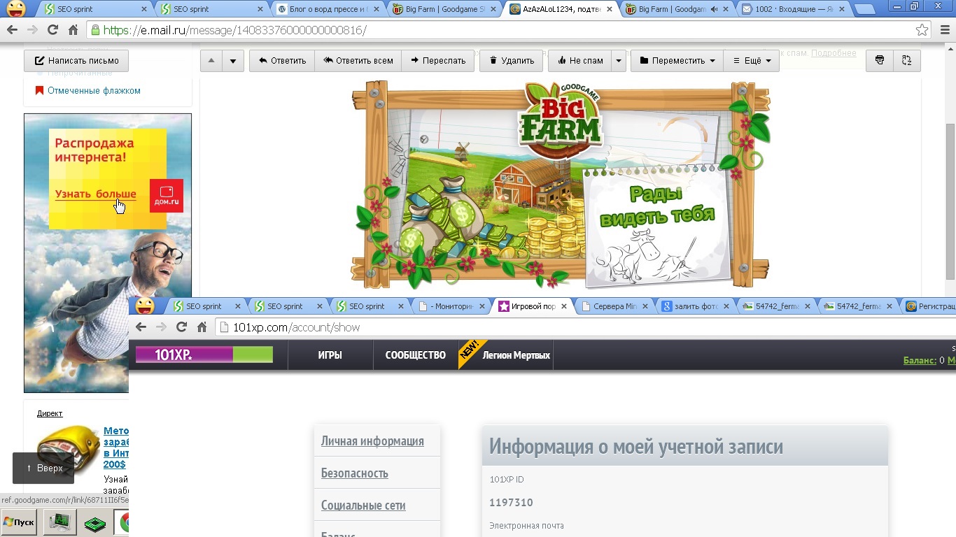Open the Отмеченные флажком folder
This screenshot has width=956, height=537.
pos(94,90)
